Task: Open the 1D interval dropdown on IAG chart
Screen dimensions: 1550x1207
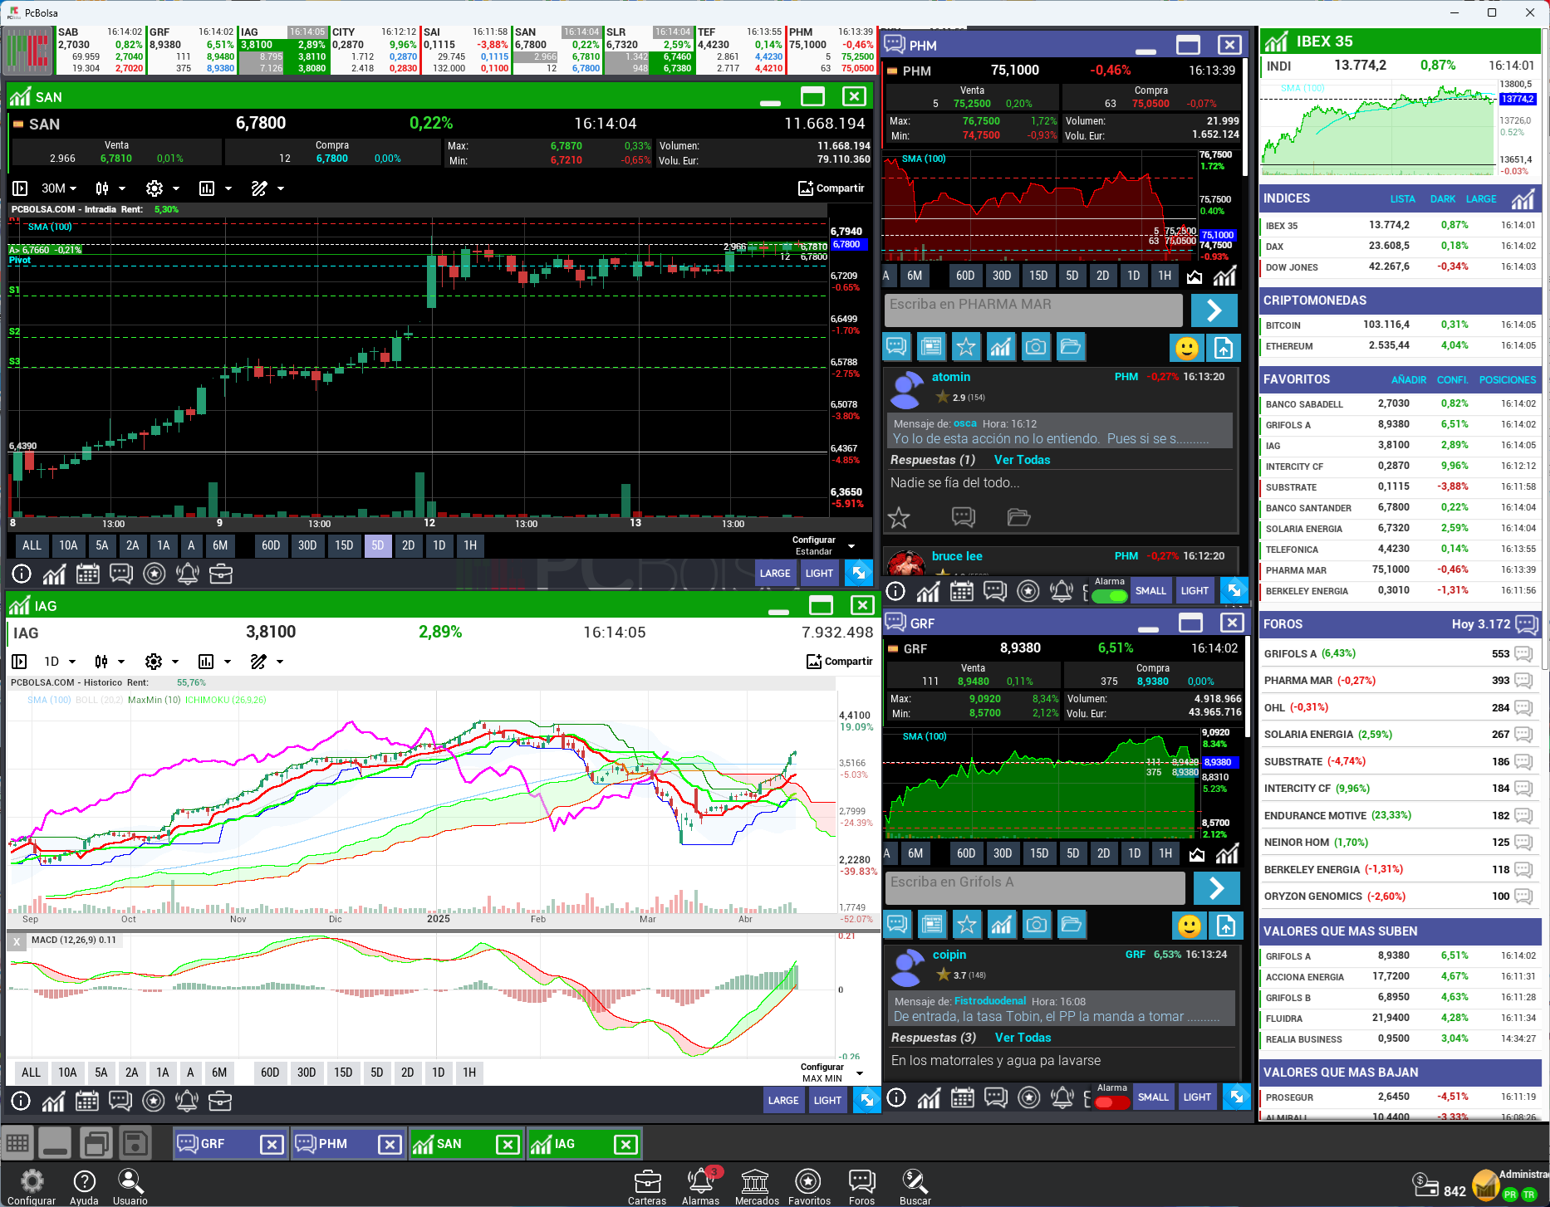Action: point(59,662)
